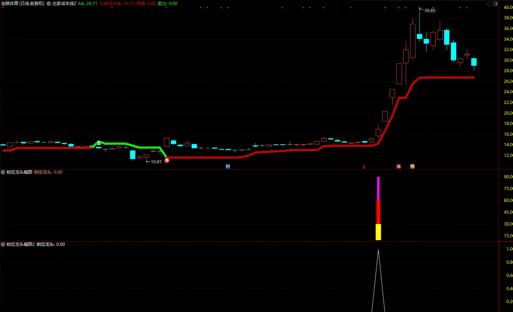Toggle the side panel layout icon

tap(495, 4)
